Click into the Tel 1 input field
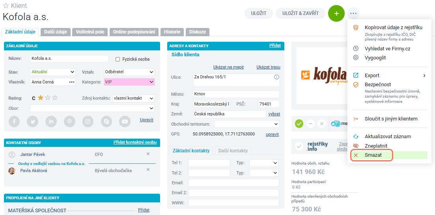The image size is (435, 215). (209, 163)
